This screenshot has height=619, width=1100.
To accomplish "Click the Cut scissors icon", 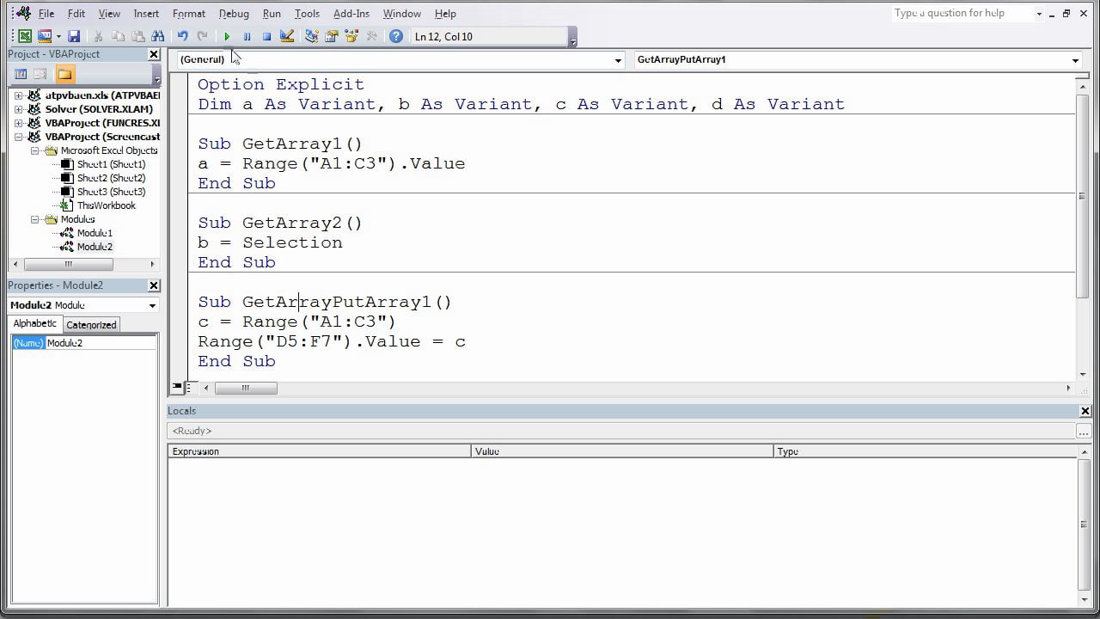I will (98, 36).
